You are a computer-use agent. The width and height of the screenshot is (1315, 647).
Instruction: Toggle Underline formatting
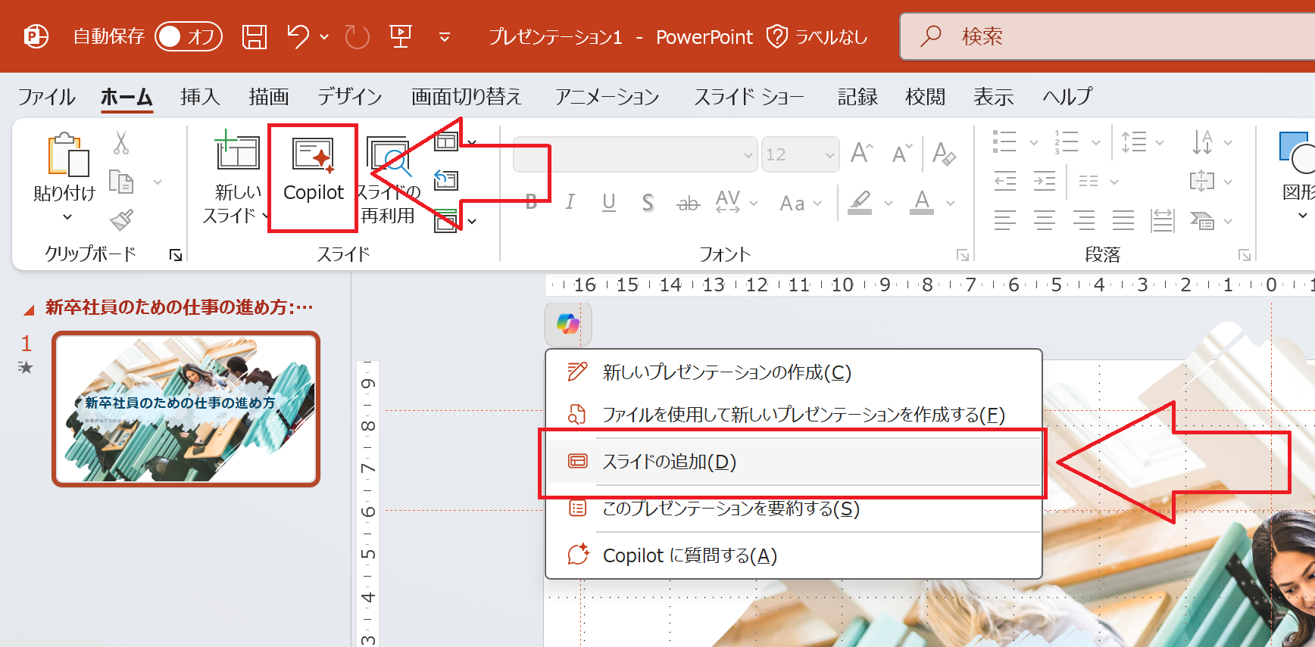click(608, 202)
